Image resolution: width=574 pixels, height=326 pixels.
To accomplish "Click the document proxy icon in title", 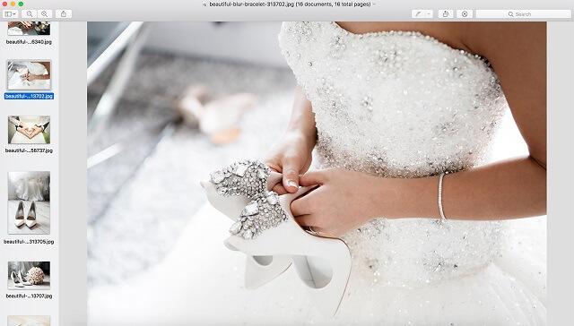I will [x=204, y=4].
